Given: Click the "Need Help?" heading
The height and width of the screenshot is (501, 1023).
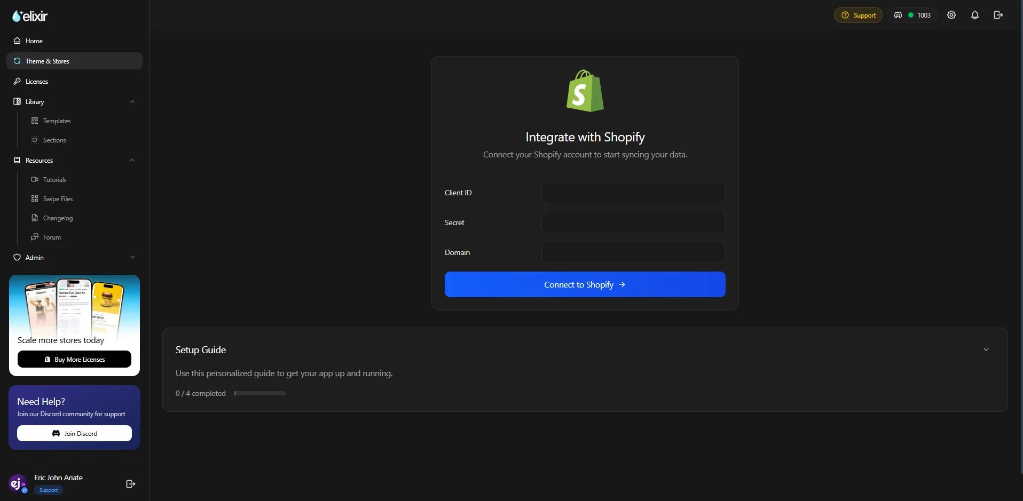Looking at the screenshot, I should coord(41,401).
